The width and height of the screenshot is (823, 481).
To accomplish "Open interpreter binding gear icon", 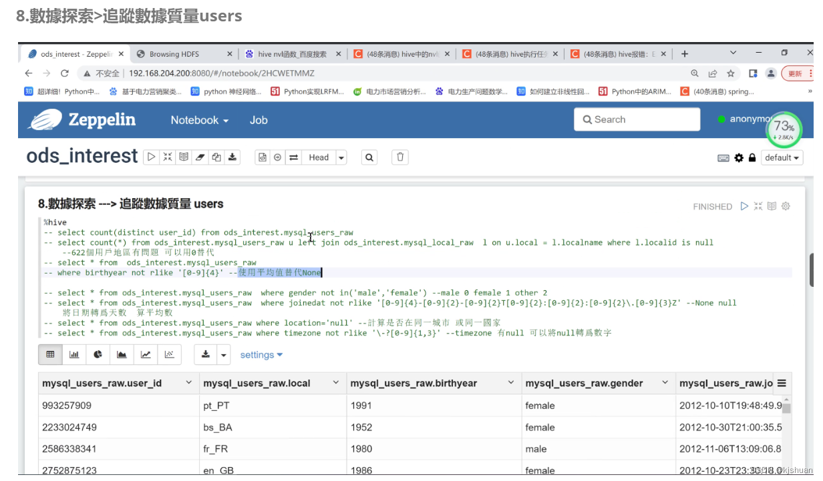I will tap(739, 158).
